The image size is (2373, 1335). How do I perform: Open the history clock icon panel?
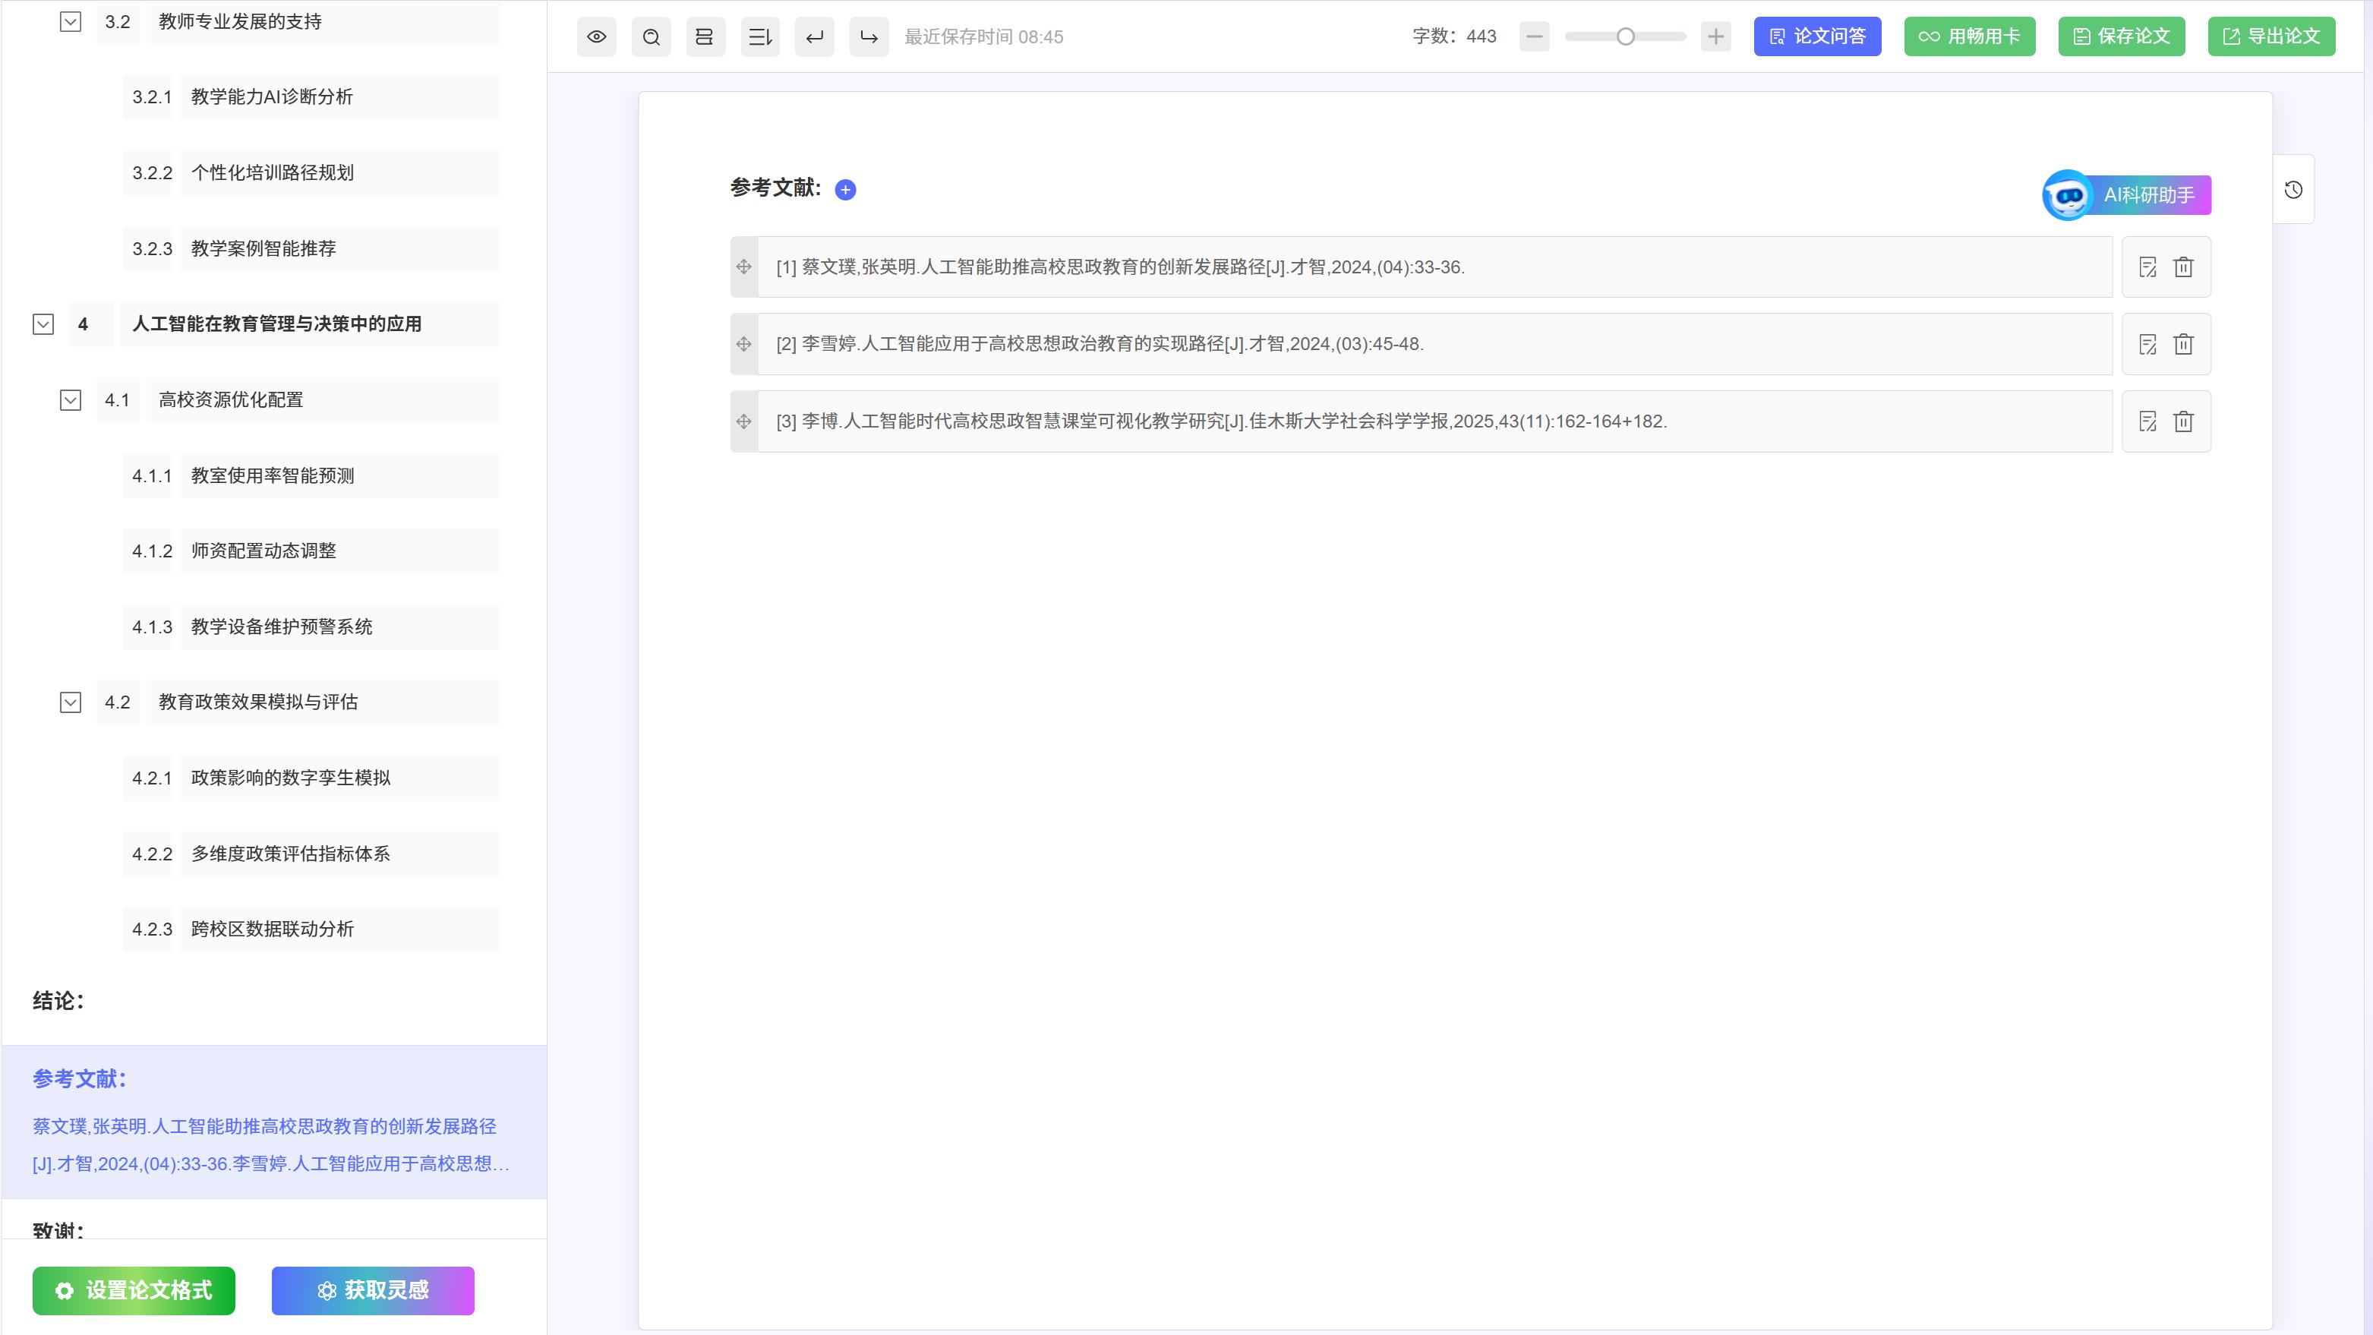[x=2293, y=190]
